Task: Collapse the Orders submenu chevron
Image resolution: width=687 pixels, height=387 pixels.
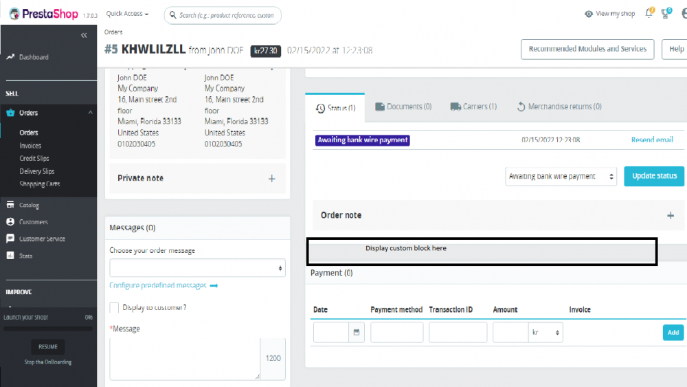Action: pyautogui.click(x=90, y=113)
